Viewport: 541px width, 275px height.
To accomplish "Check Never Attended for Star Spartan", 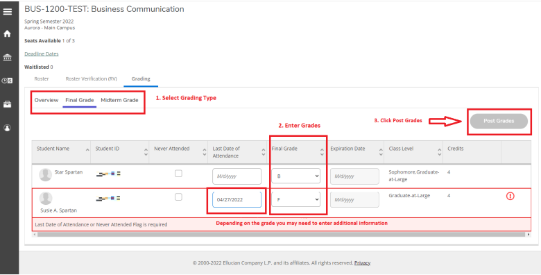I will click(x=178, y=174).
